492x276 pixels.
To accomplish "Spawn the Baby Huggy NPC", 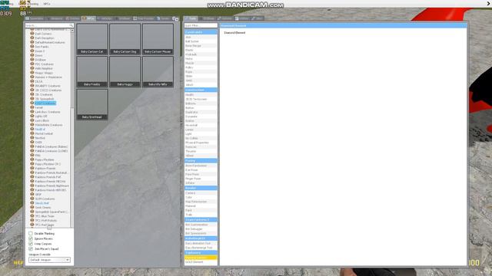I will [125, 71].
